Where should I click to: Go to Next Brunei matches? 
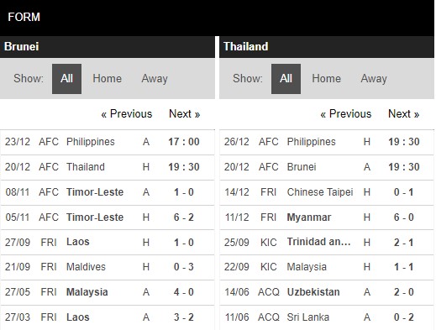pyautogui.click(x=184, y=114)
